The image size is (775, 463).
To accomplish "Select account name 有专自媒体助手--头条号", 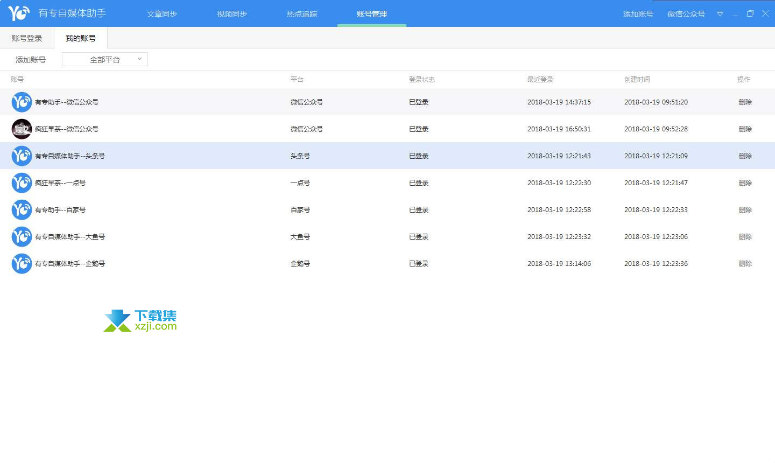I will (x=70, y=156).
